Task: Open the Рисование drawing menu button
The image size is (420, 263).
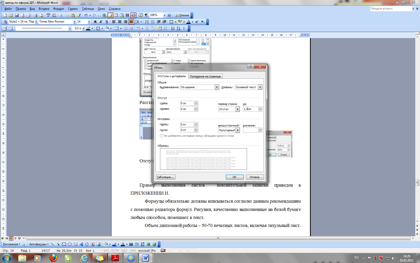Action: [11, 244]
